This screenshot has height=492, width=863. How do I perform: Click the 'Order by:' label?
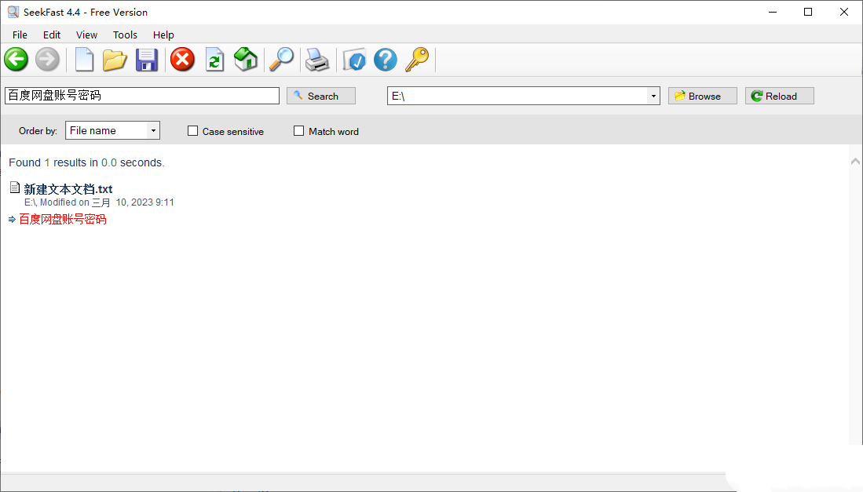pos(38,131)
